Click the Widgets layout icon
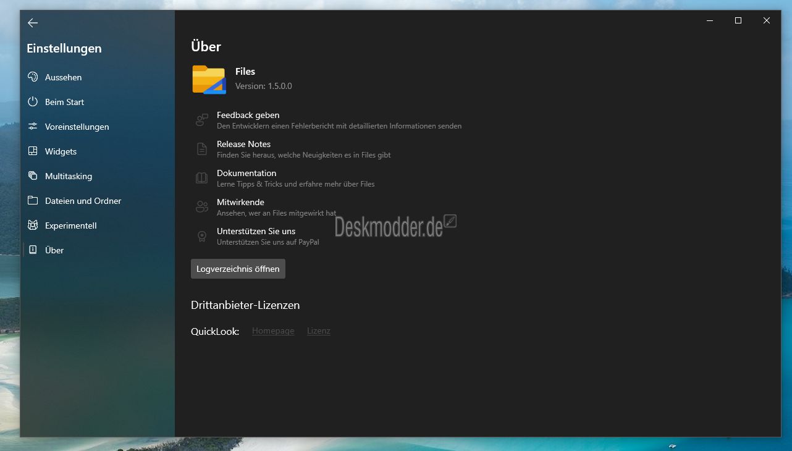 tap(33, 151)
